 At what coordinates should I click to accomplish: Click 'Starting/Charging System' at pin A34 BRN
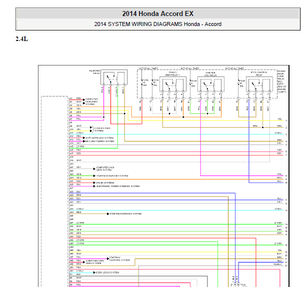point(125,214)
